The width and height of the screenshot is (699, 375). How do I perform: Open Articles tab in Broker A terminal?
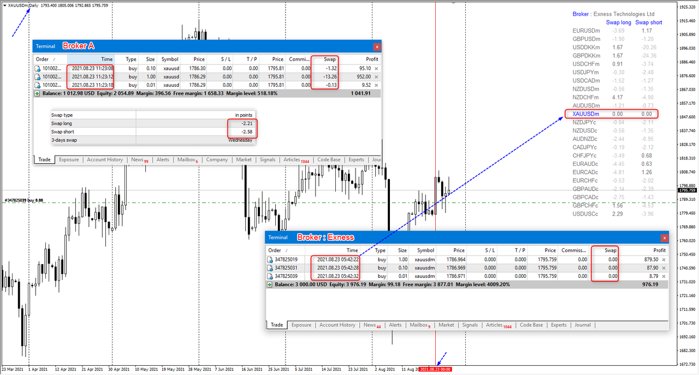(295, 160)
